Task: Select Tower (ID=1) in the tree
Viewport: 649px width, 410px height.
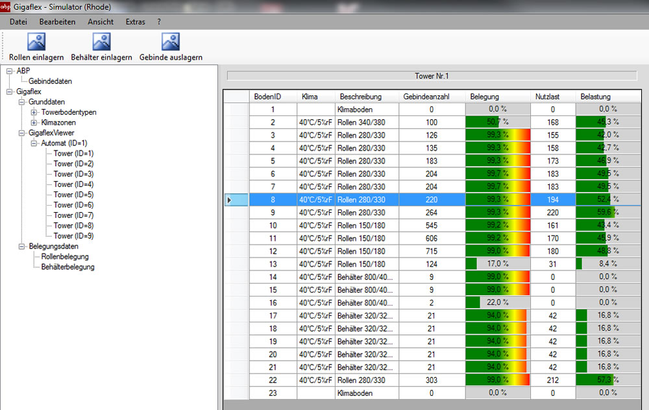Action: (x=74, y=154)
